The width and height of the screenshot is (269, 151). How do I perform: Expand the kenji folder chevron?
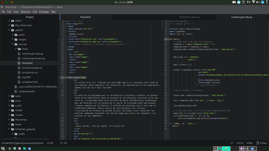point(9,96)
